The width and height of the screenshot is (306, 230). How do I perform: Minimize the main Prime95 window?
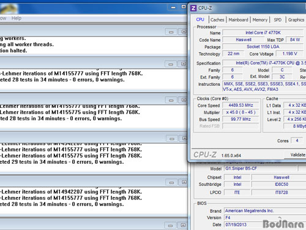point(173,7)
